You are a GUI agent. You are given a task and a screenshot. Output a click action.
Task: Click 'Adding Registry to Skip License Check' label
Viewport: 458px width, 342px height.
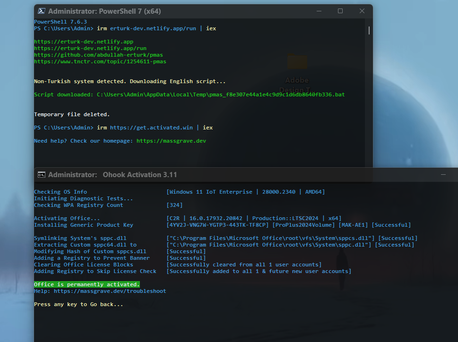coord(95,272)
